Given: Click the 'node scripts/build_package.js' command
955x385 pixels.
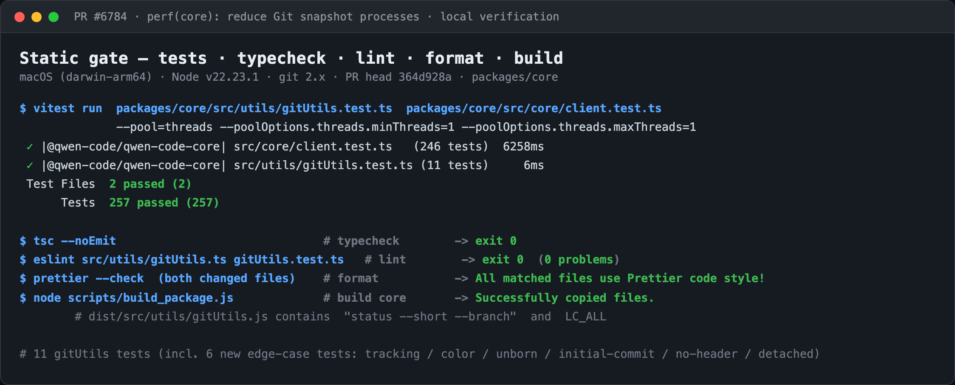Looking at the screenshot, I should pos(133,298).
